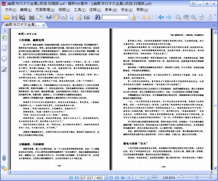Select the Hand tool

pyautogui.click(x=56, y=17)
